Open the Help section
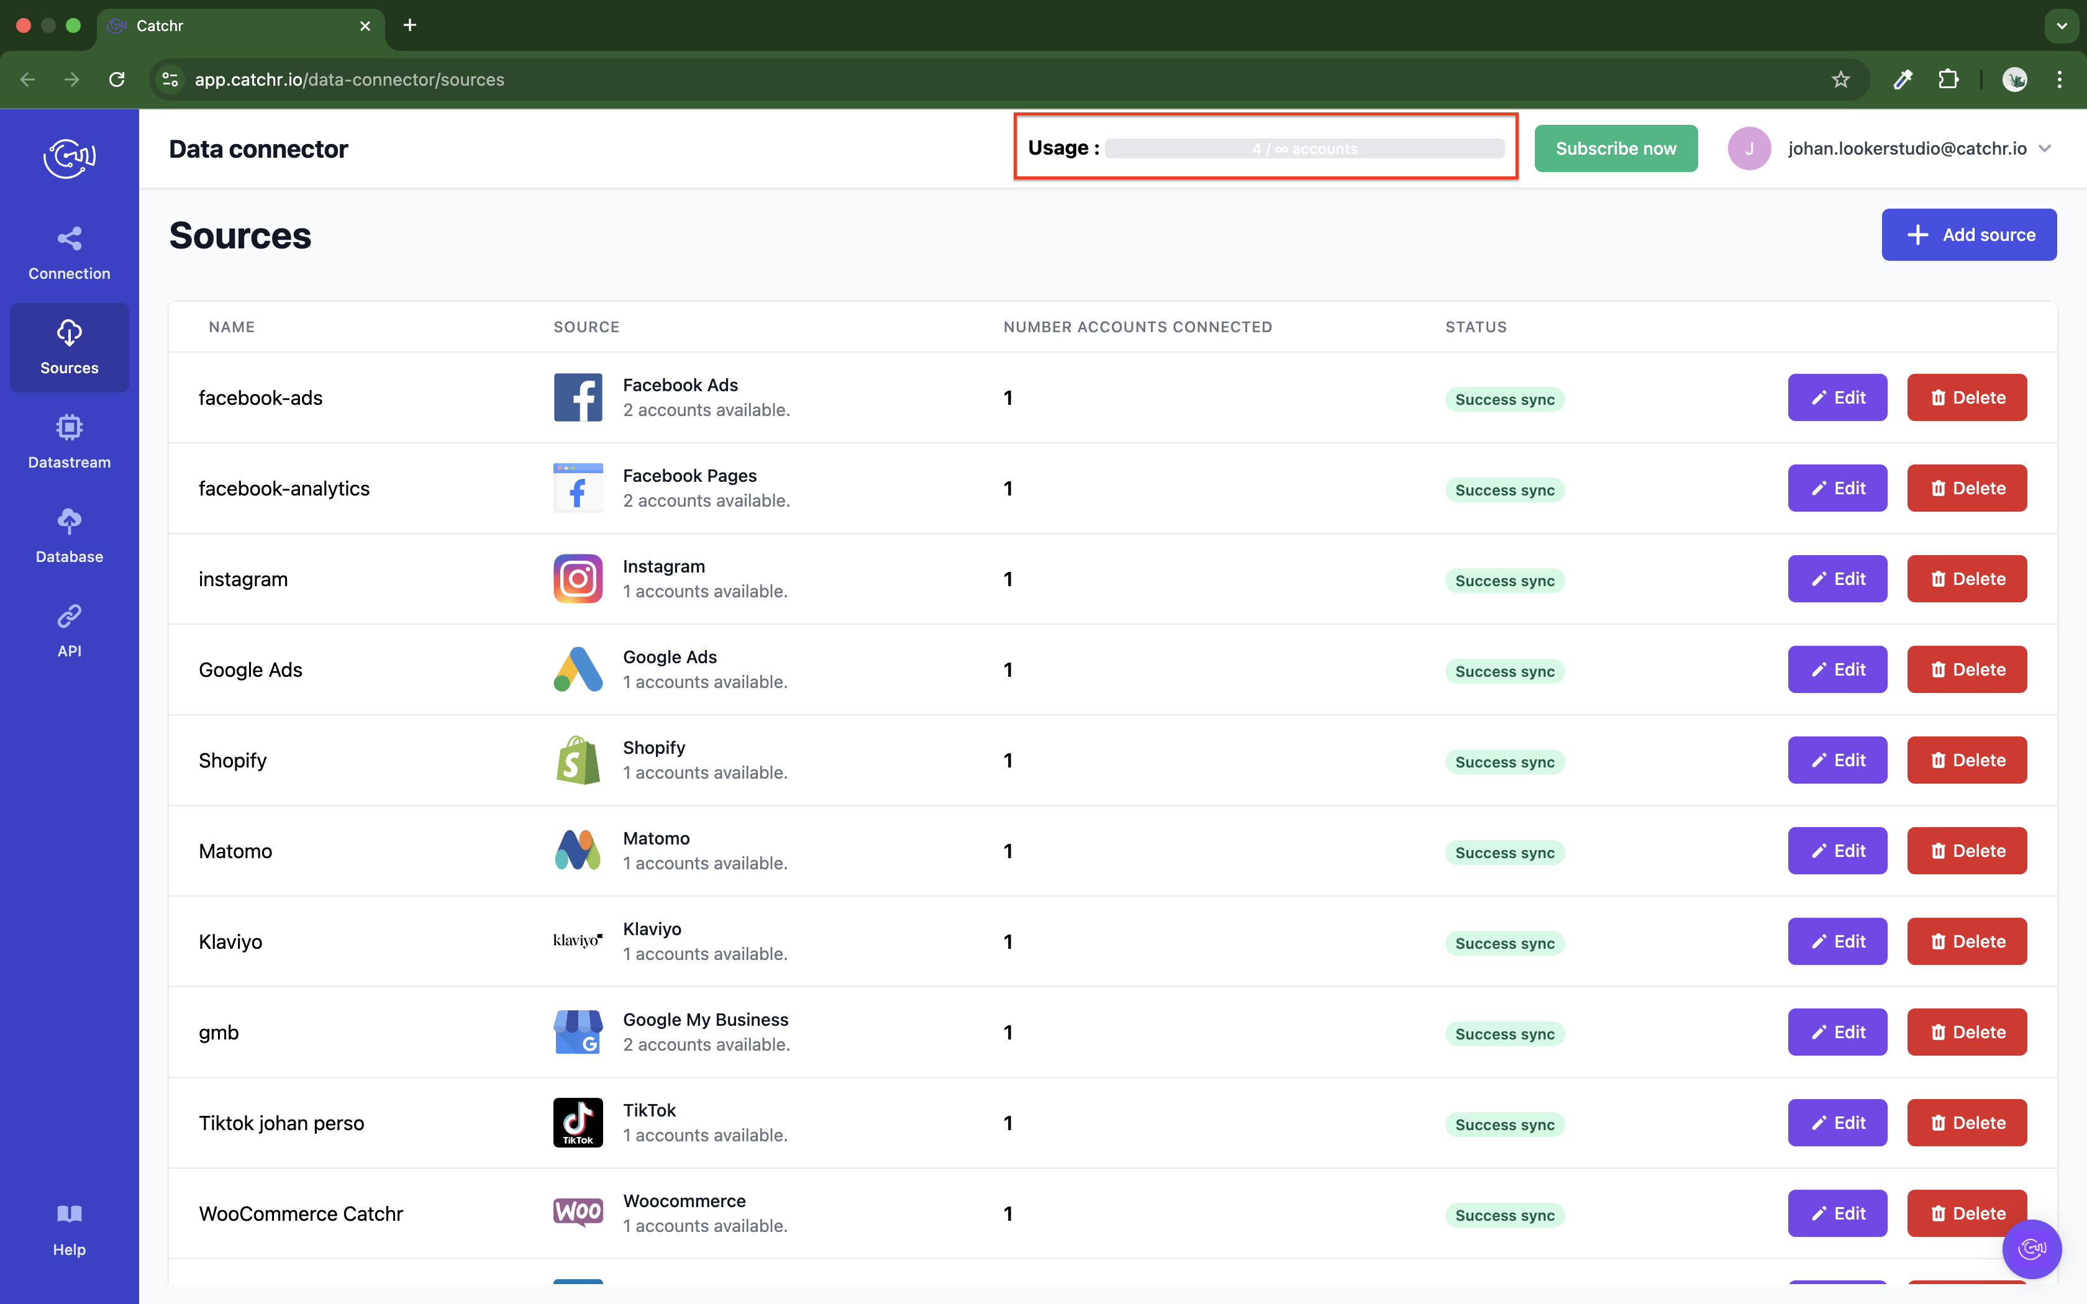 coord(69,1231)
